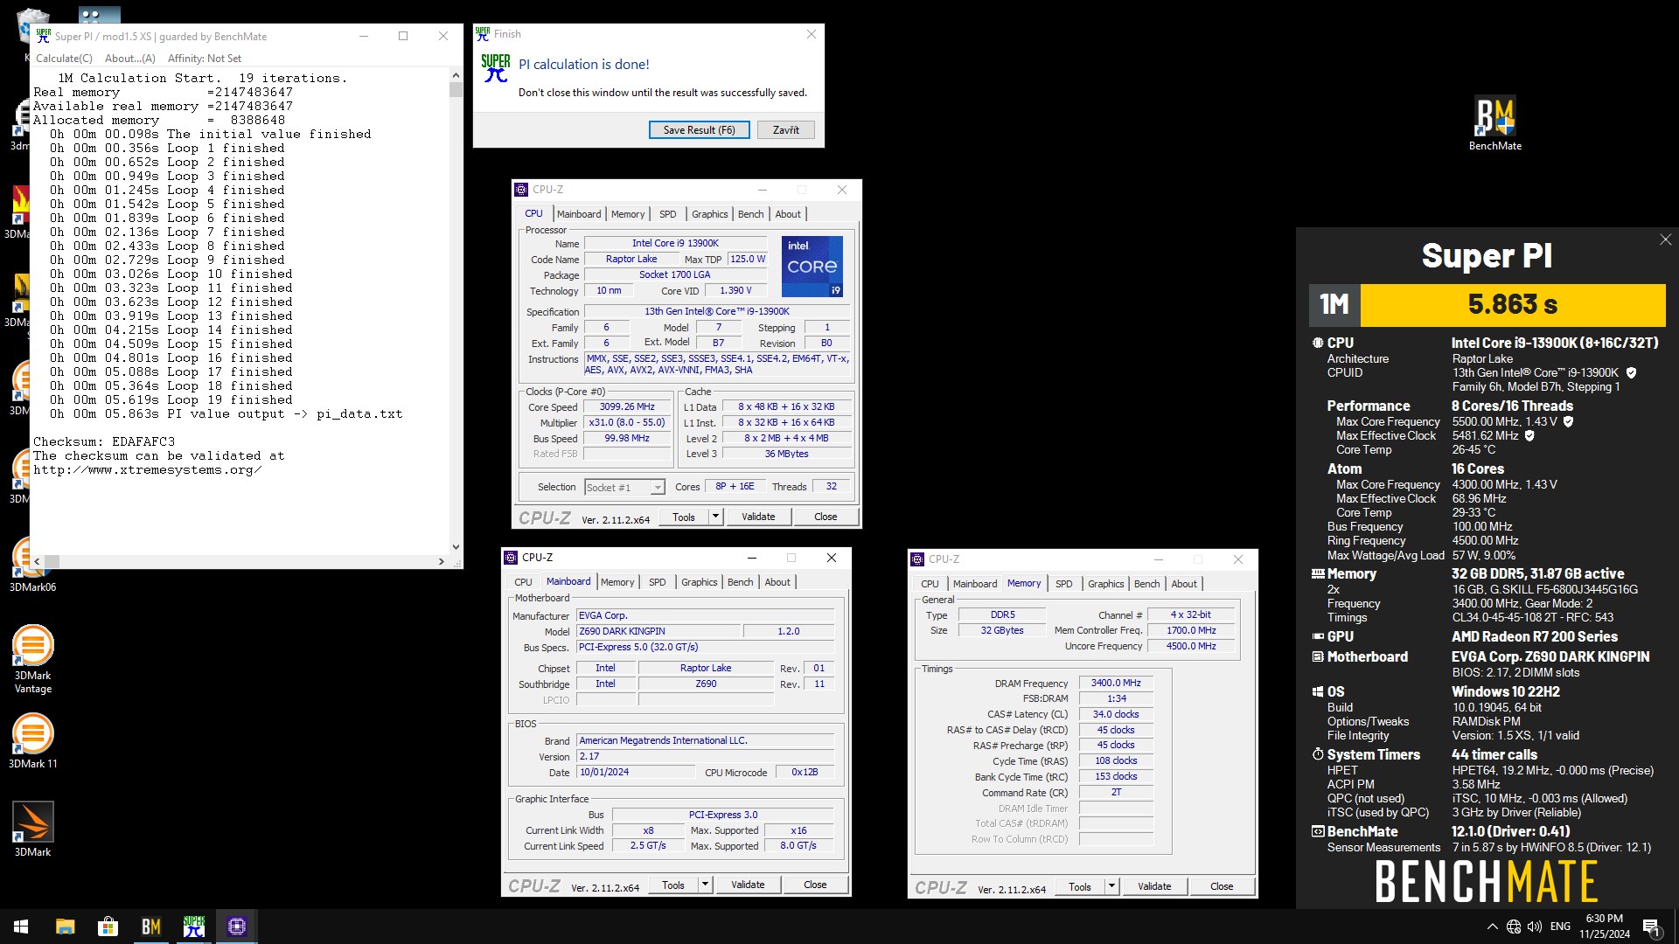Viewport: 1679px width, 944px height.
Task: Open Memory tab in CPU-Z CPU window
Action: pos(628,214)
